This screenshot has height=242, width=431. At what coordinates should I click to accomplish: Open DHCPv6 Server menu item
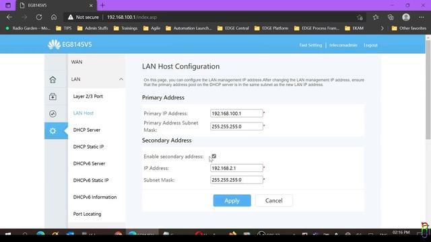89,163
